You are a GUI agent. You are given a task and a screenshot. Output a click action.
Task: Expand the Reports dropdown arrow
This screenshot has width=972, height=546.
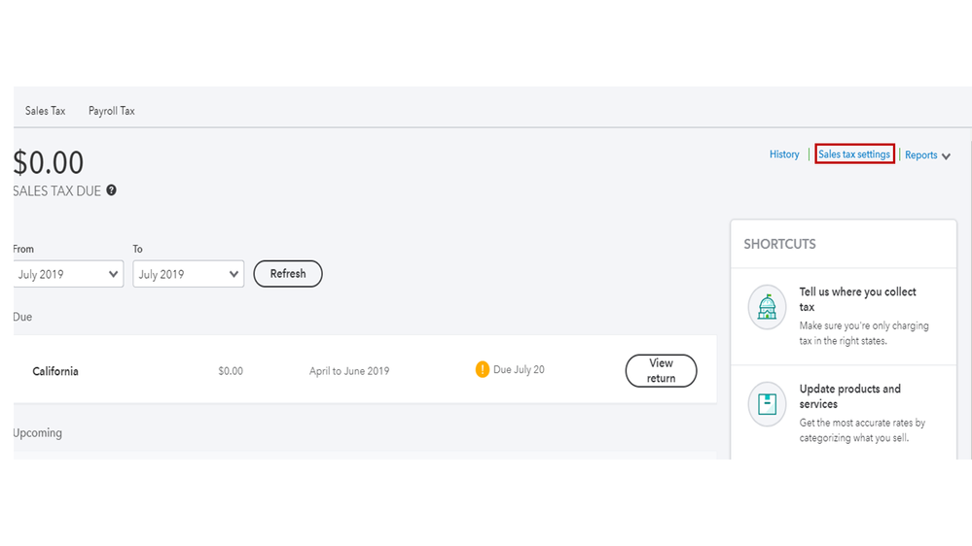click(x=946, y=156)
